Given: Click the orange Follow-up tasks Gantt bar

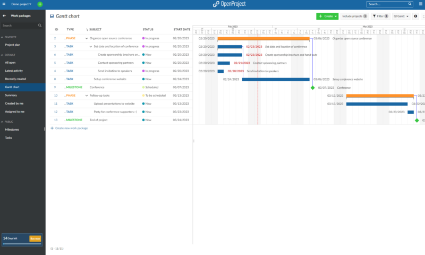Looking at the screenshot, I should (380, 96).
